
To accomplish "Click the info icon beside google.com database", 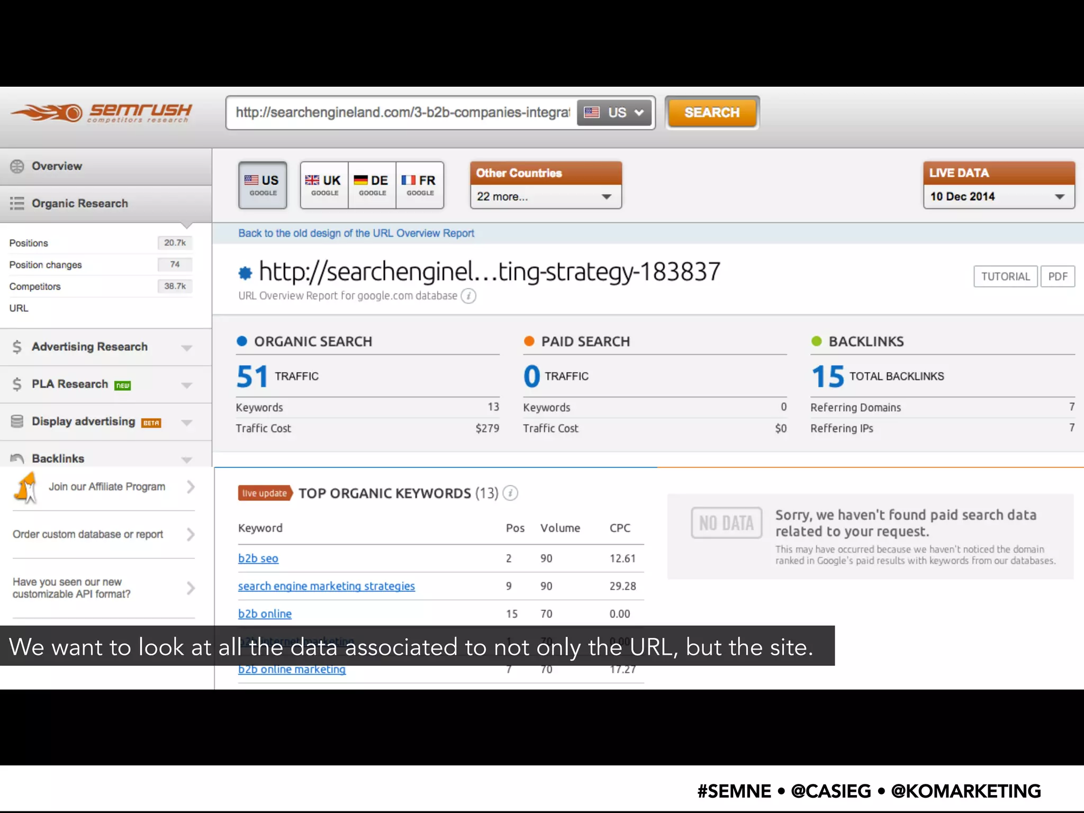I will point(468,296).
